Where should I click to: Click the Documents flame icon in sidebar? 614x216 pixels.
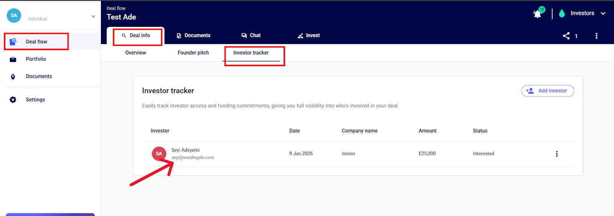13,77
